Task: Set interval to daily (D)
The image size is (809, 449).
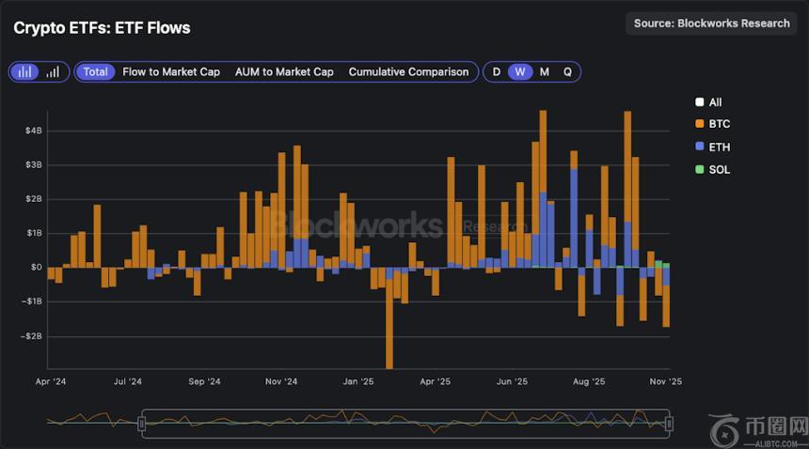Action: tap(497, 71)
